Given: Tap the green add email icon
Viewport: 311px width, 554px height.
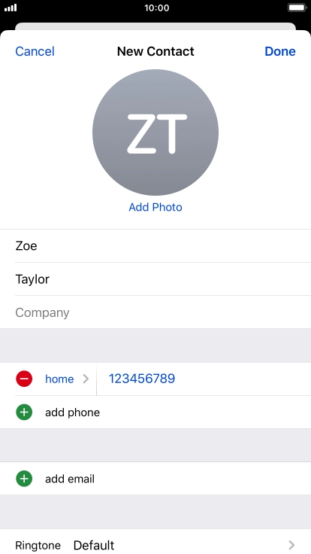Looking at the screenshot, I should (x=24, y=479).
